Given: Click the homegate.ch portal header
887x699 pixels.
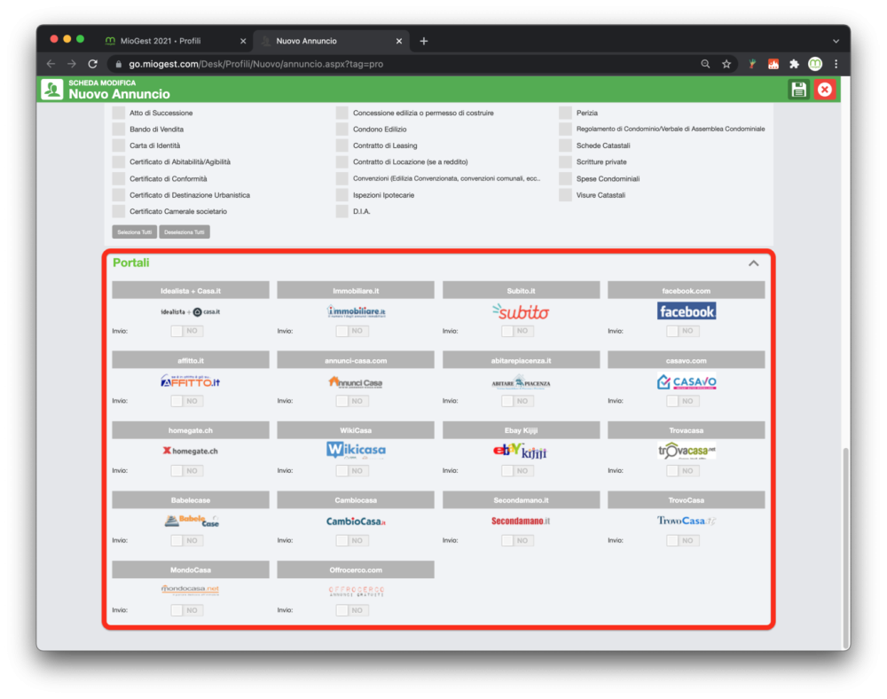Looking at the screenshot, I should (x=191, y=430).
